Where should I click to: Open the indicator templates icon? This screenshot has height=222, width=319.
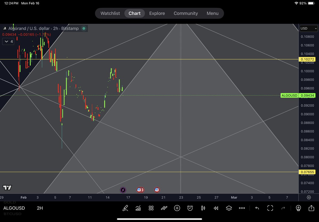point(164,208)
